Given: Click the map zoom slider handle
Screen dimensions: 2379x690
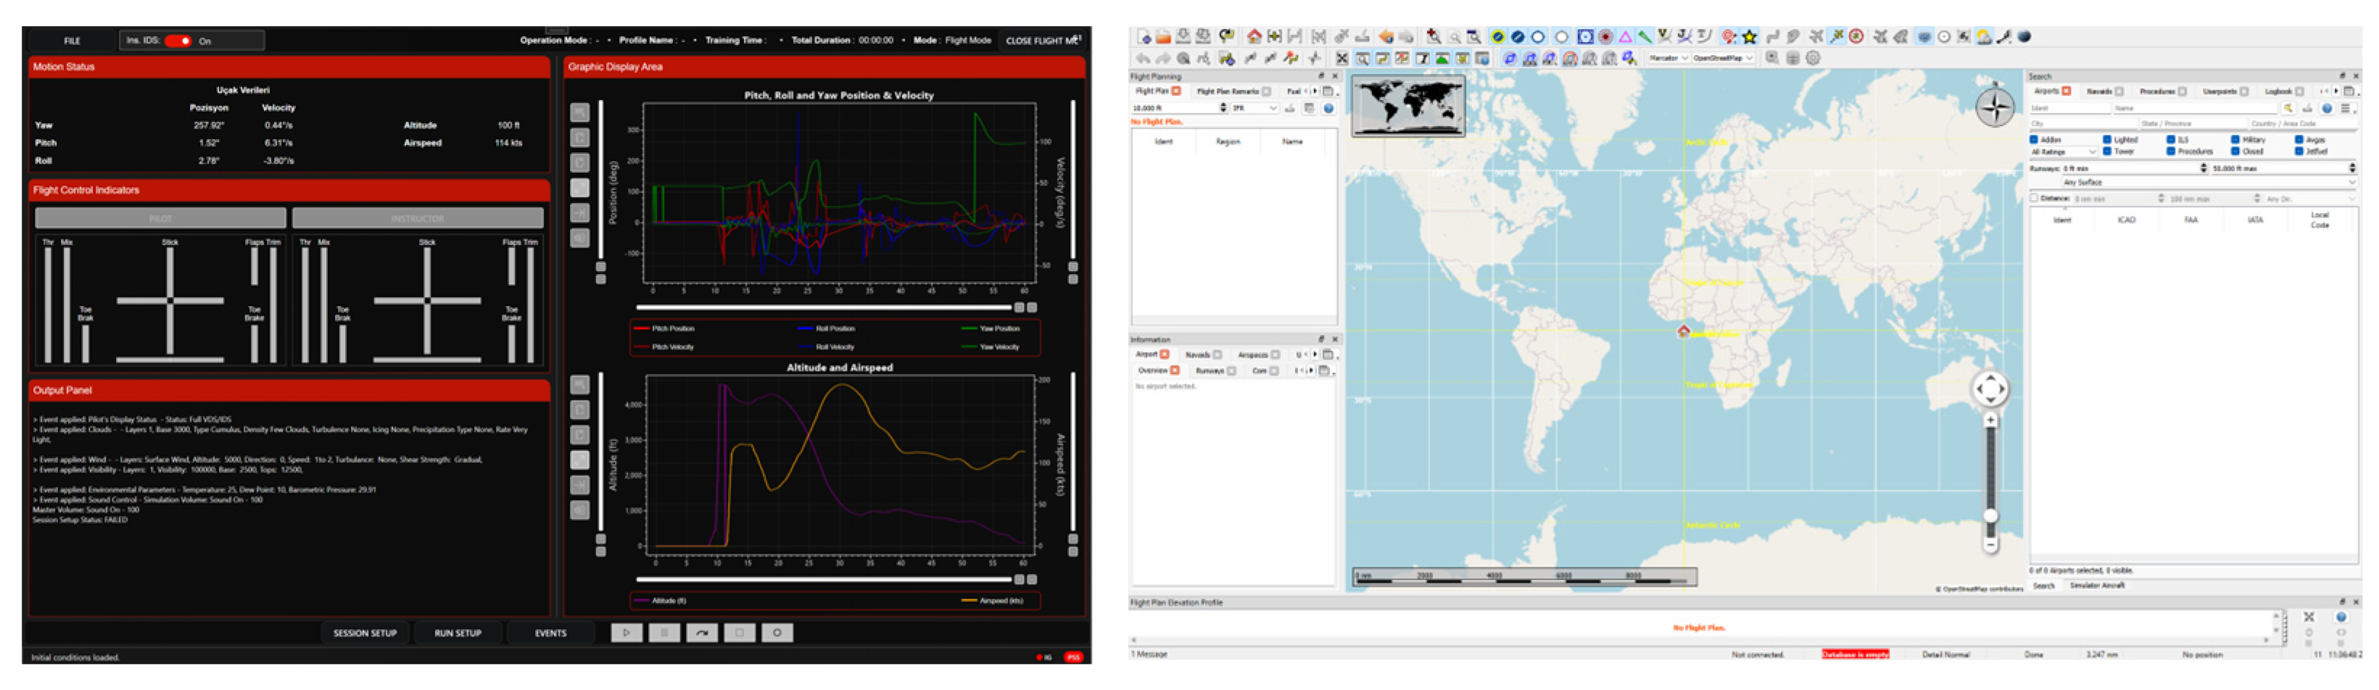Looking at the screenshot, I should [x=1990, y=515].
